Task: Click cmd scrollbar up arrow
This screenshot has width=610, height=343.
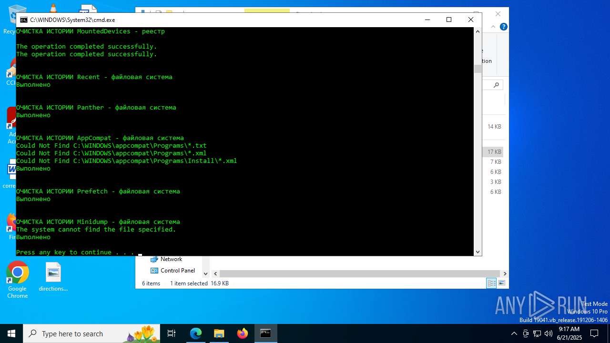Action: tap(478, 31)
